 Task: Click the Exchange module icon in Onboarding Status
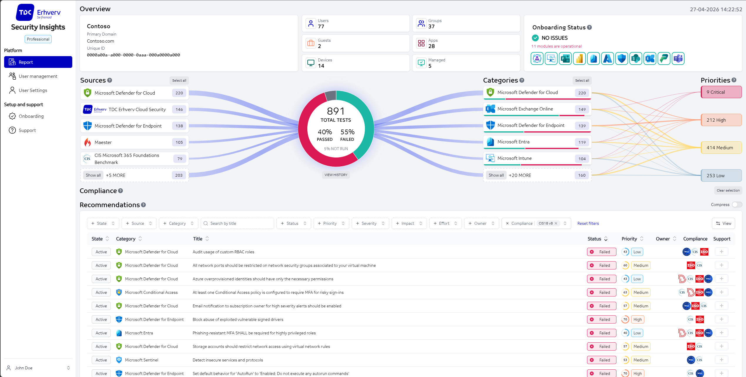650,58
